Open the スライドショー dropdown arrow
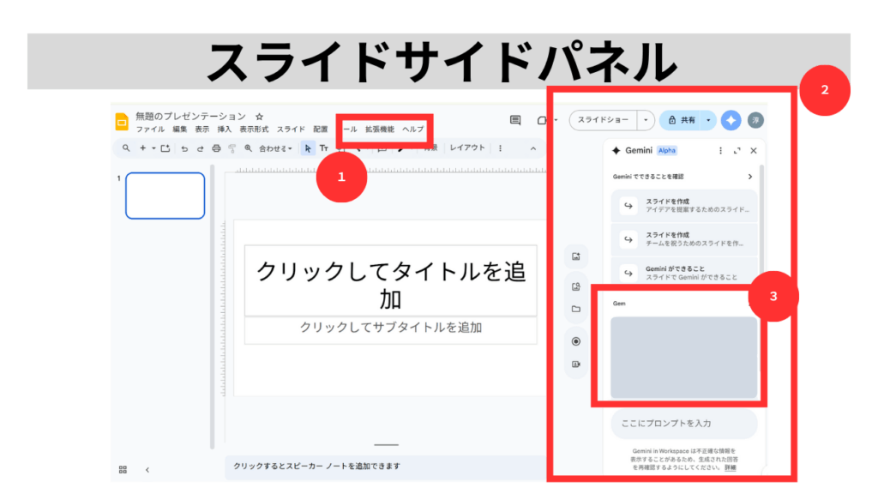 (645, 121)
